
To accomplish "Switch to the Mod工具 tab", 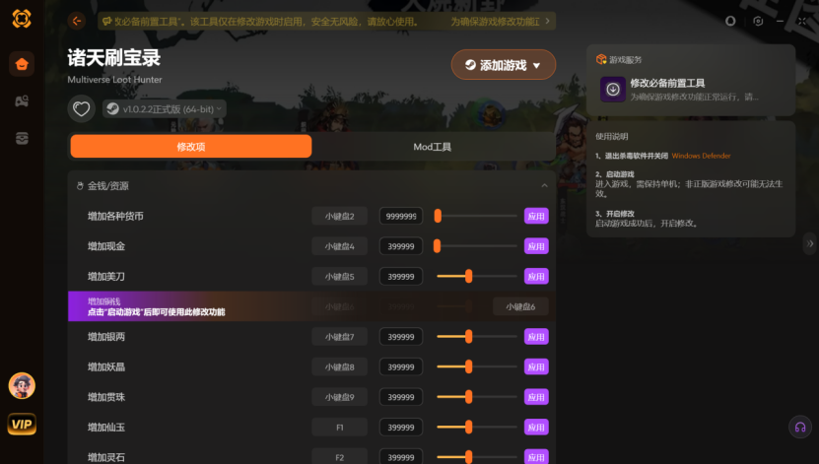I will coord(432,147).
